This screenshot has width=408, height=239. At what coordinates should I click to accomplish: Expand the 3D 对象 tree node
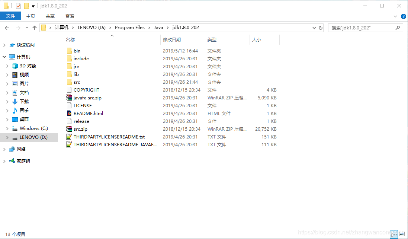tap(7, 66)
